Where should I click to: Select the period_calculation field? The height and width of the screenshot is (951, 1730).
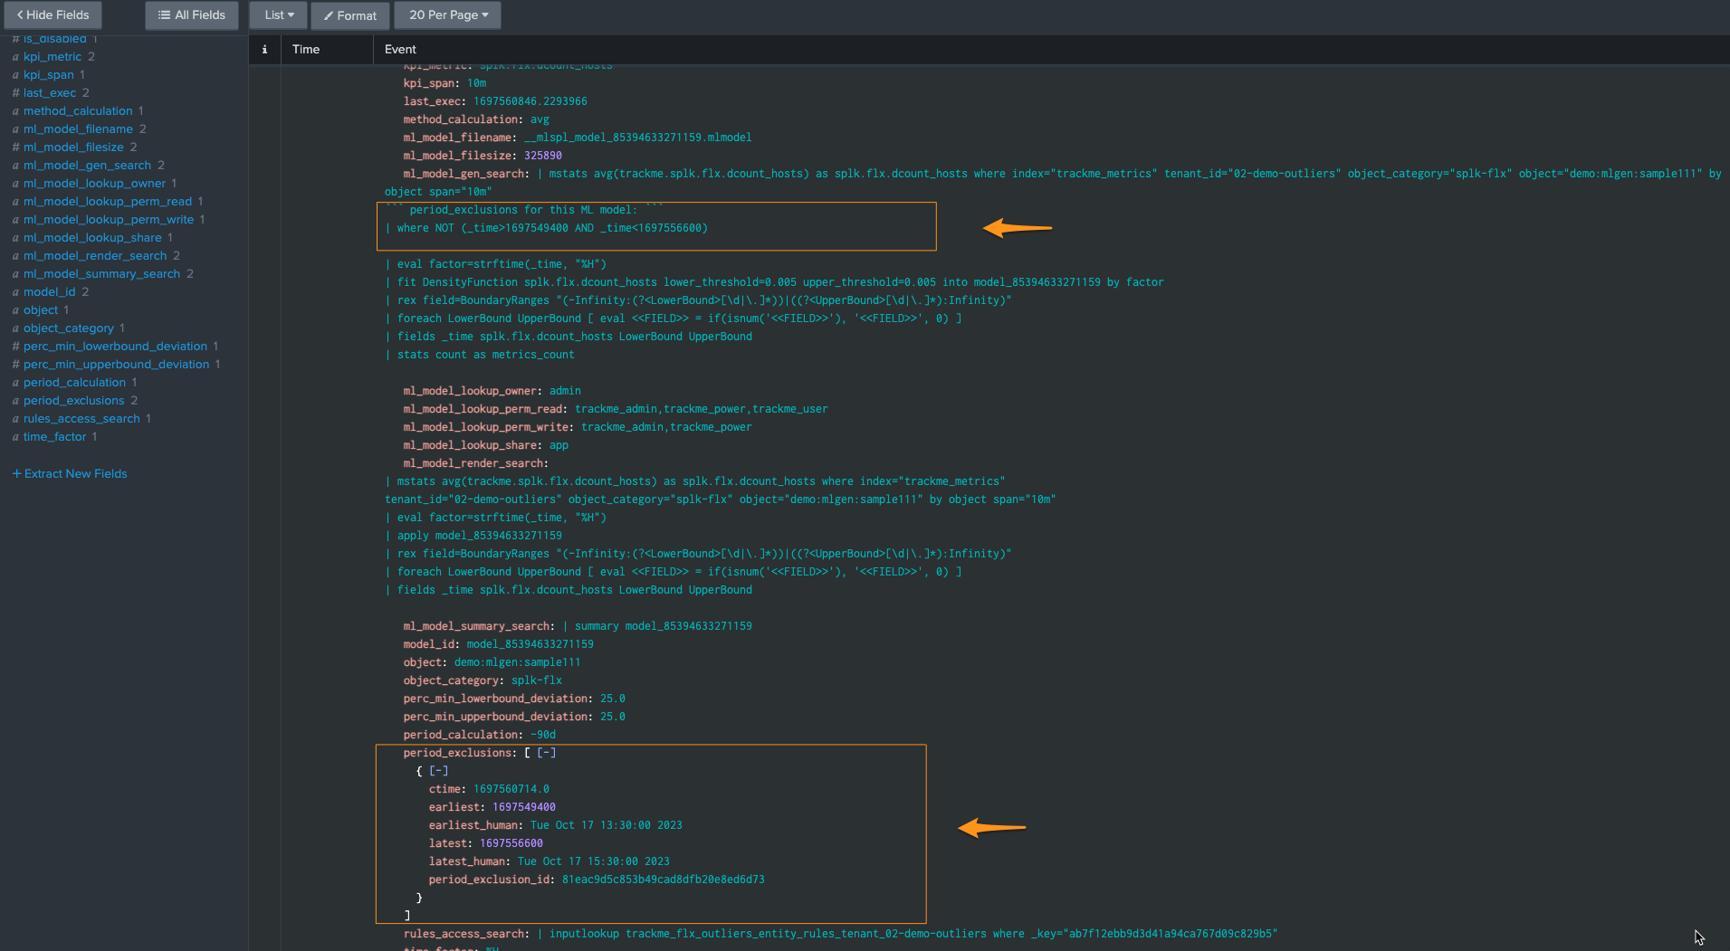click(x=74, y=382)
